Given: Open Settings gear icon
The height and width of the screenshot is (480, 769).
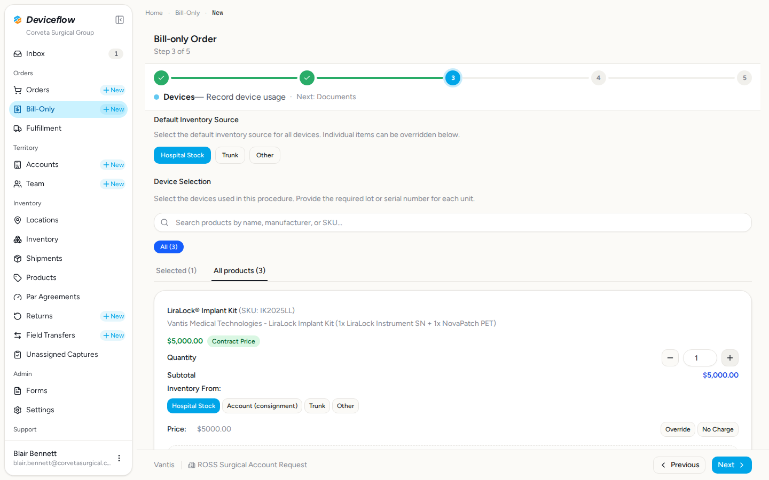Looking at the screenshot, I should (18, 410).
